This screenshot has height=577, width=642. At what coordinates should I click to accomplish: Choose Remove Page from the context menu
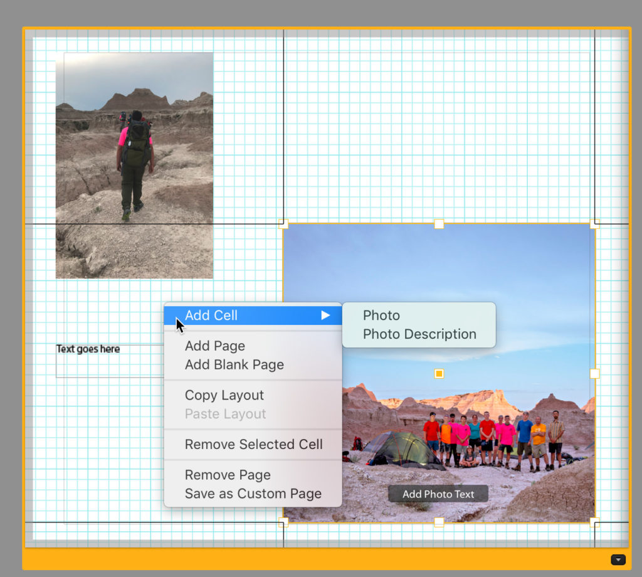pyautogui.click(x=228, y=475)
